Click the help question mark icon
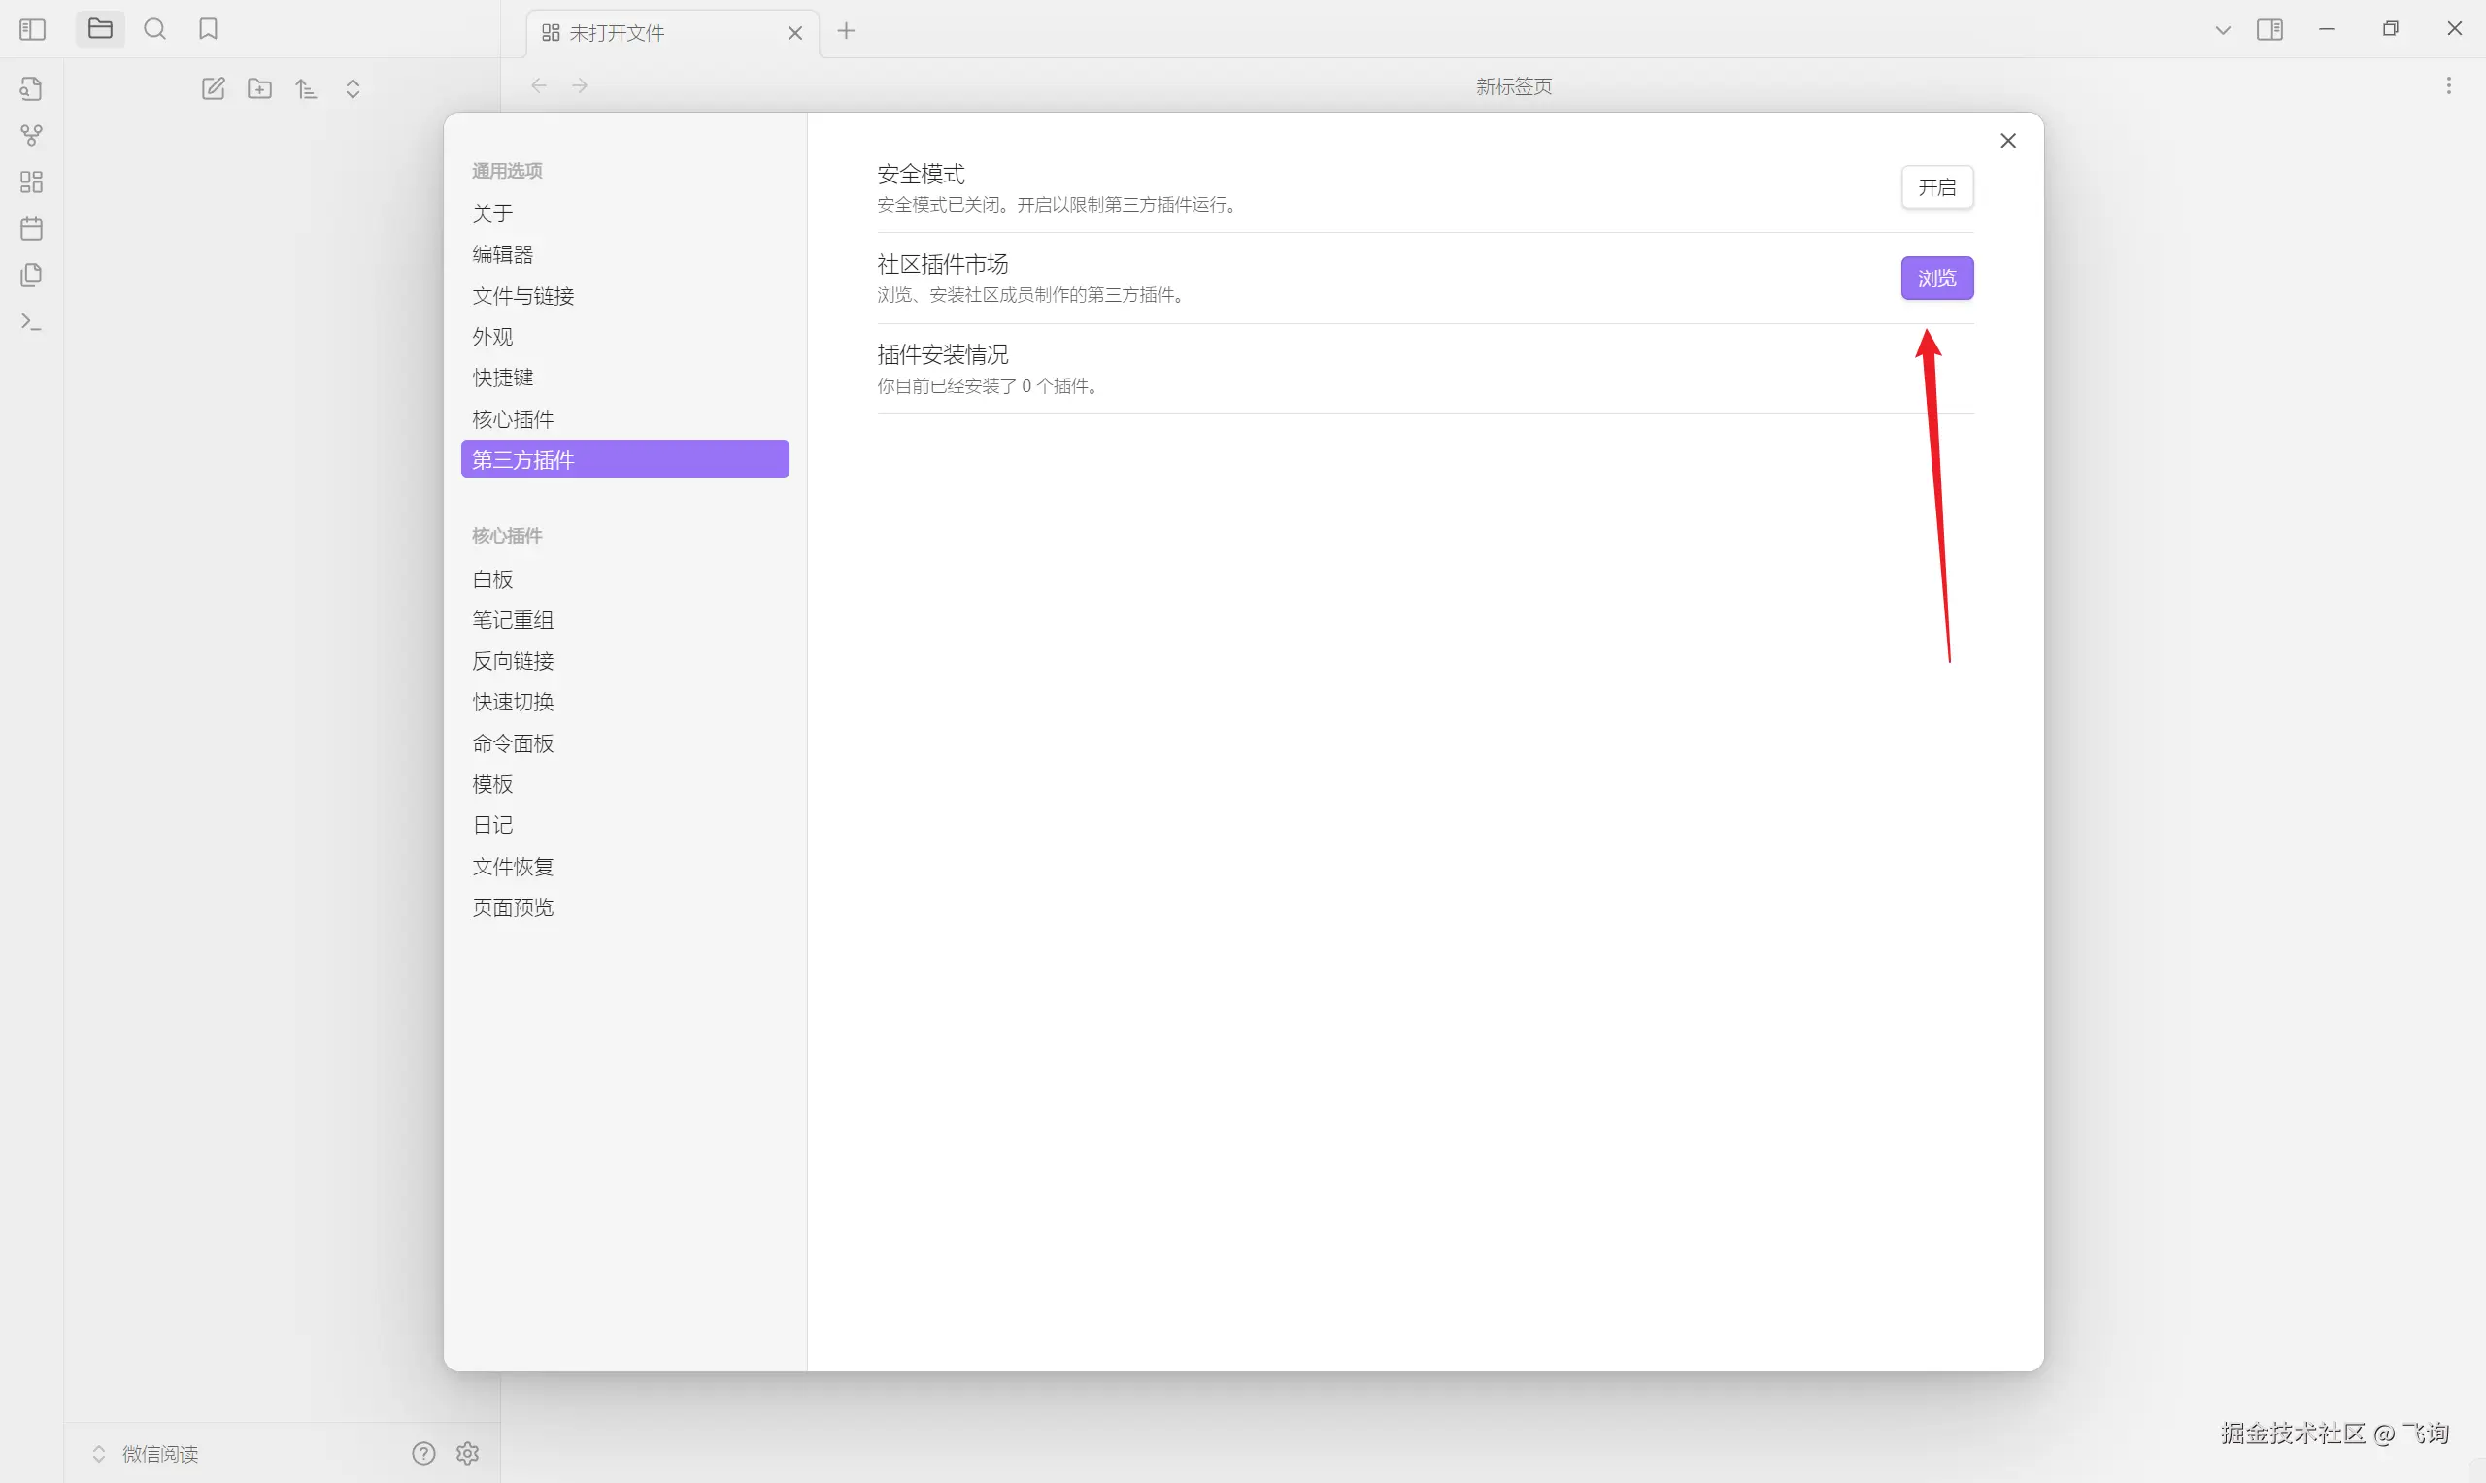Image resolution: width=2486 pixels, height=1483 pixels. pos(423,1453)
